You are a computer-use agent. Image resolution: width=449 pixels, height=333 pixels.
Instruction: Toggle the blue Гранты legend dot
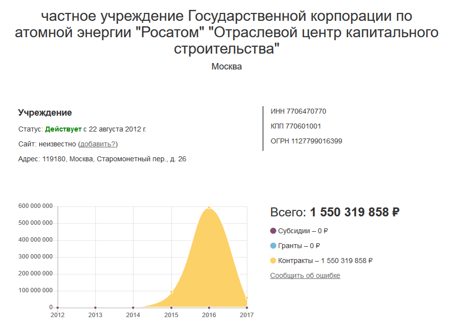pyautogui.click(x=273, y=246)
